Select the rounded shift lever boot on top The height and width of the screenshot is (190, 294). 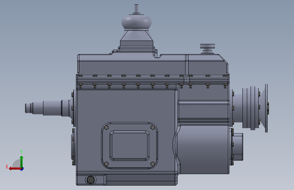137,22
